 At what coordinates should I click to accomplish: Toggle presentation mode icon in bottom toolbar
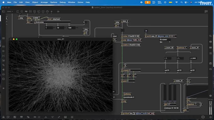pyautogui.click(x=21, y=117)
